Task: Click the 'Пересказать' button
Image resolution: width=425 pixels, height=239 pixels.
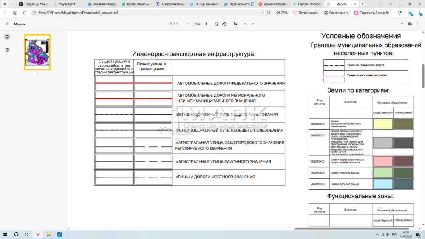Action: 306,13
